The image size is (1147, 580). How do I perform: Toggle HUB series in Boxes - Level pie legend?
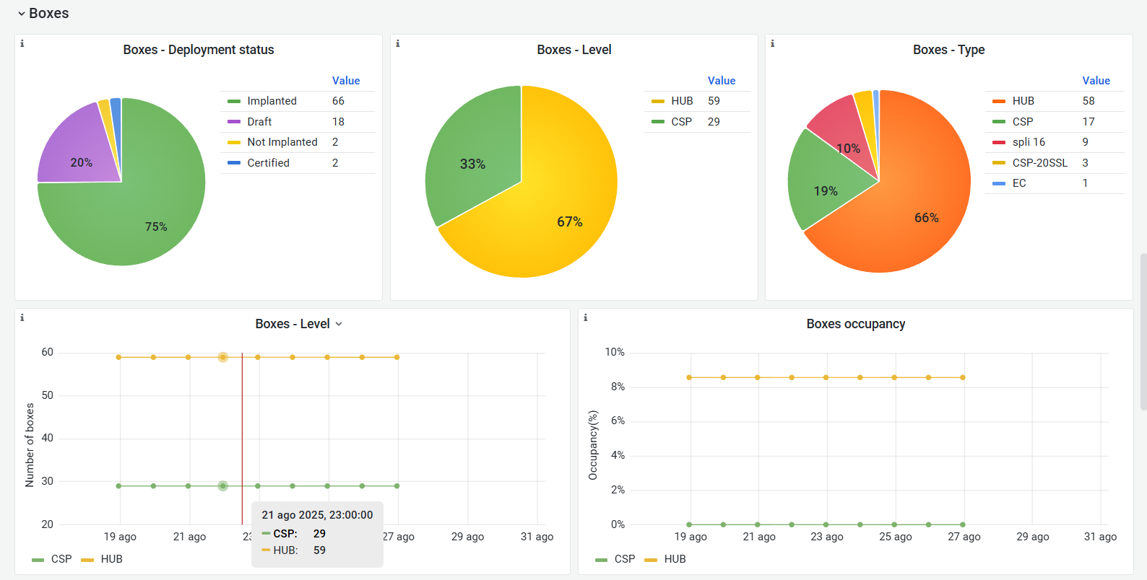pyautogui.click(x=682, y=101)
